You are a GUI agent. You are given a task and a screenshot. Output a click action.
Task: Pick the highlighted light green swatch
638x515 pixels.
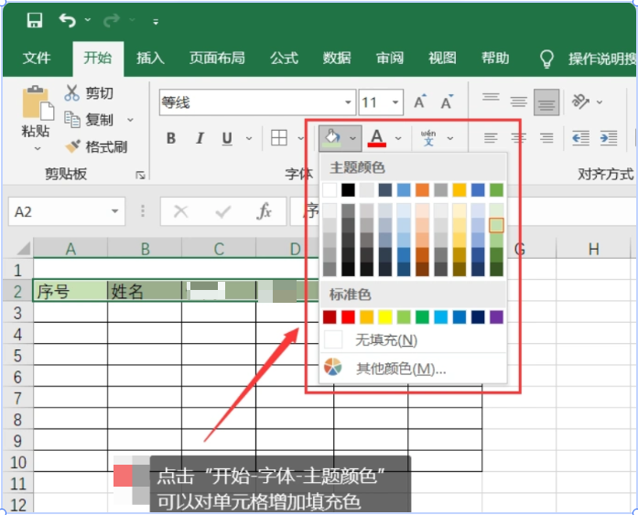(496, 225)
